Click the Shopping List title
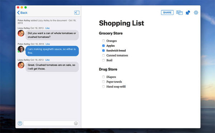The image size is (215, 133). pyautogui.click(x=121, y=23)
